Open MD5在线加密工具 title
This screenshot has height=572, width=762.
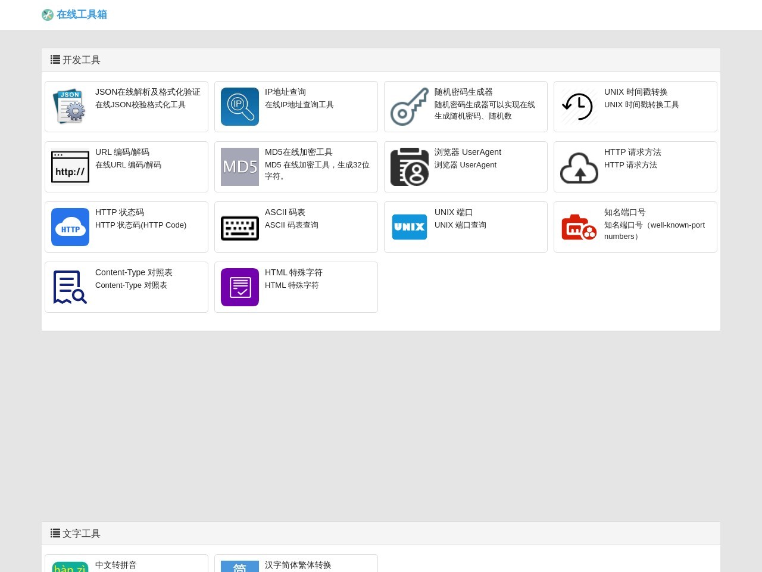(299, 152)
